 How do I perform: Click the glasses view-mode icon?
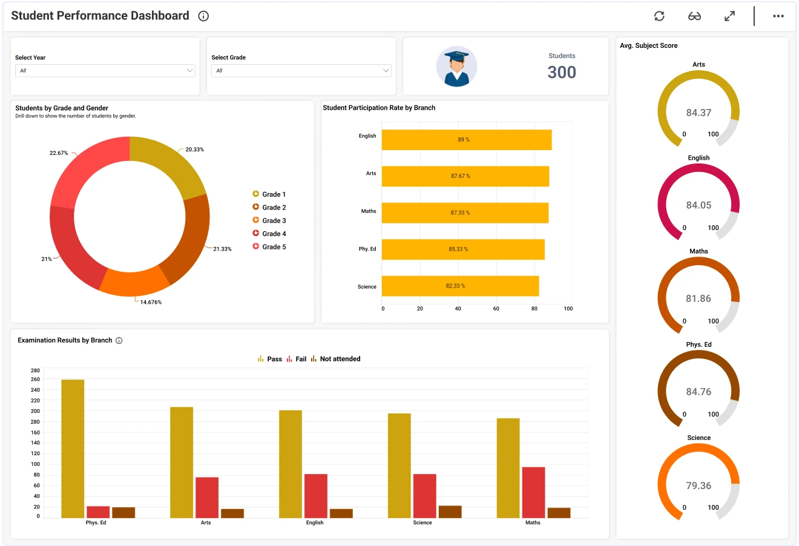click(x=694, y=16)
